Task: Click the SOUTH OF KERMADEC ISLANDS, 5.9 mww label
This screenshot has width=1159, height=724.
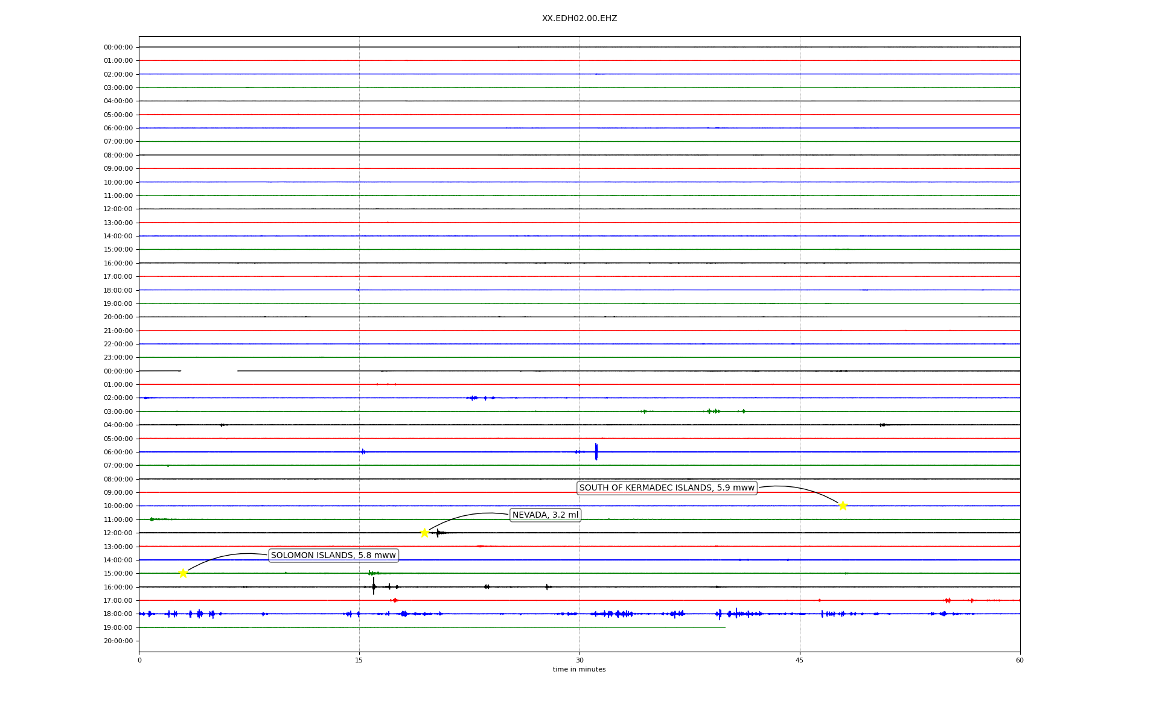Action: click(666, 487)
